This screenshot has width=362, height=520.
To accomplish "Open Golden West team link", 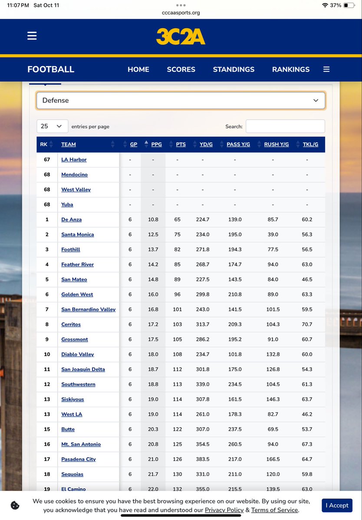I will 77,294.
